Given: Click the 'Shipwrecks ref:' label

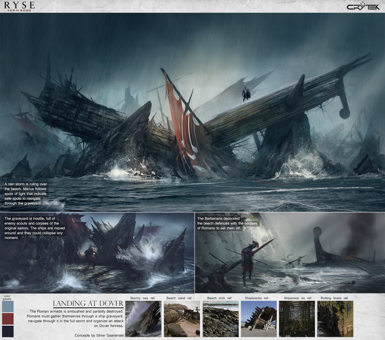Looking at the screenshot, I should click(257, 298).
